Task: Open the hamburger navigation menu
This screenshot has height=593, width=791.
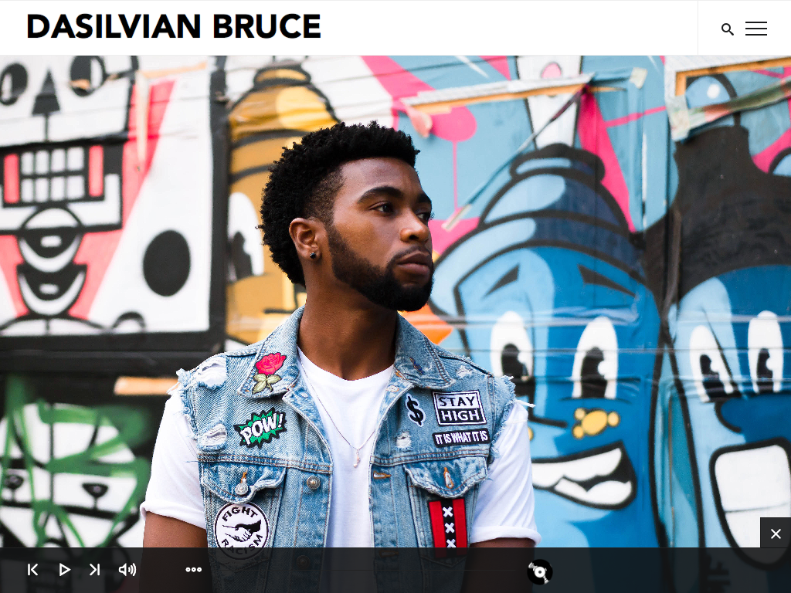Action: (x=756, y=29)
